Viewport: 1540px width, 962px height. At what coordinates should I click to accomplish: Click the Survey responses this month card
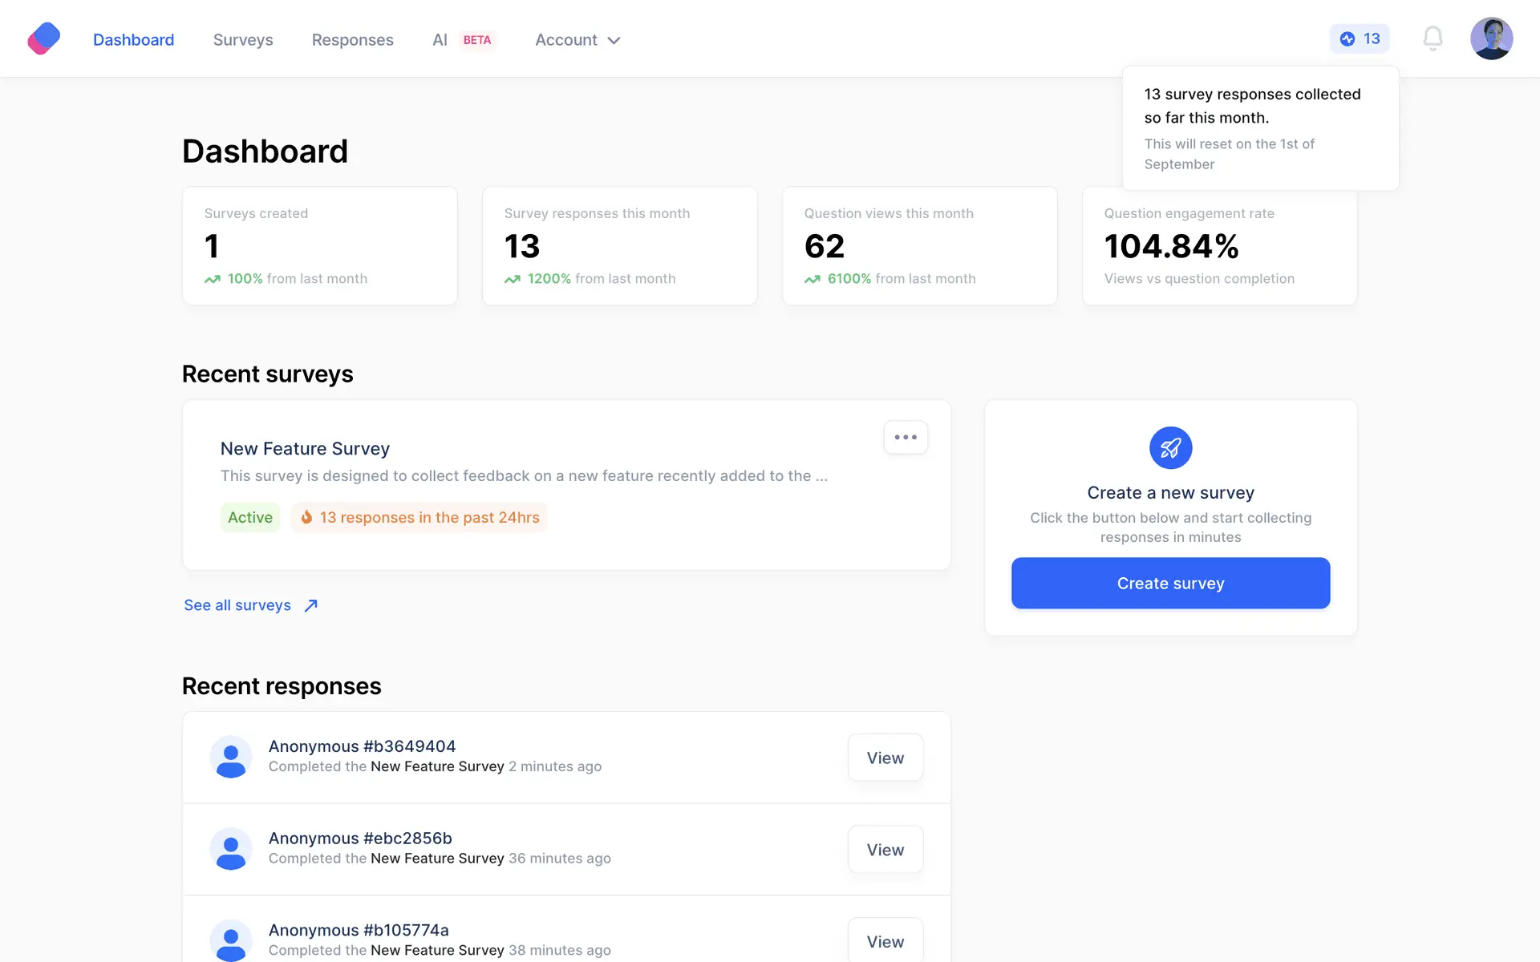[x=619, y=246]
